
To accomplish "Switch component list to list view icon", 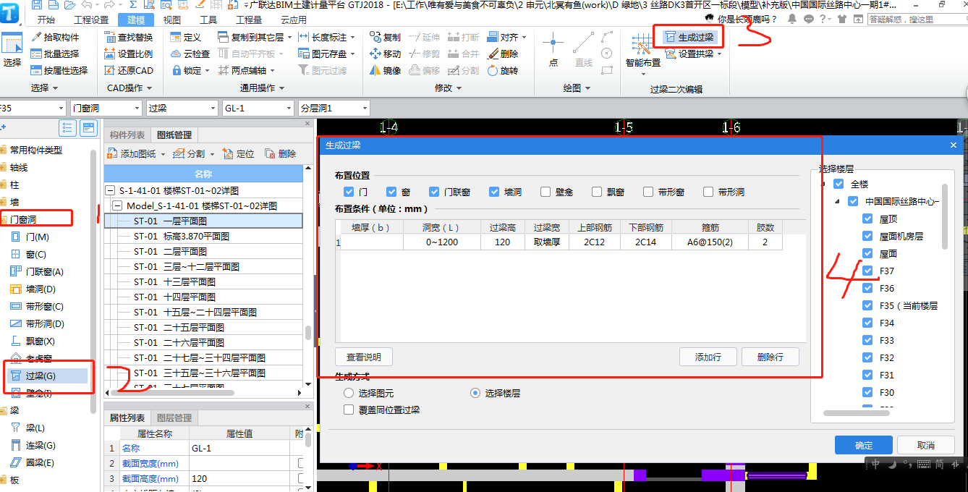I will [68, 128].
